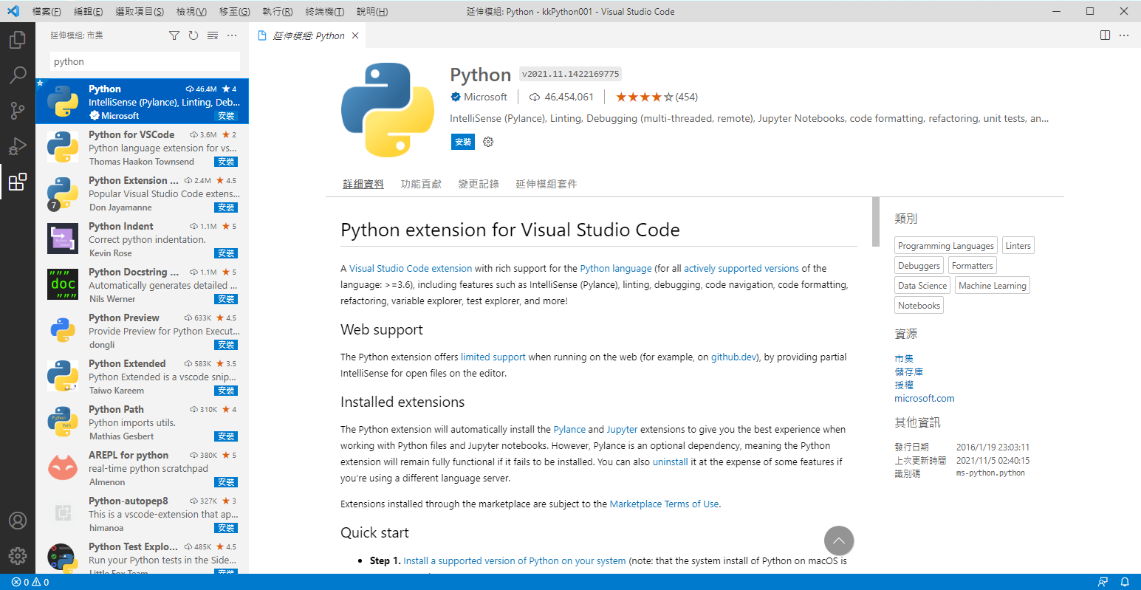
Task: Click the Split Editor icon at top right
Action: tap(1105, 35)
